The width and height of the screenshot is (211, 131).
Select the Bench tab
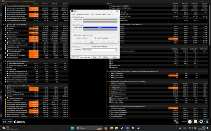coord(104,14)
